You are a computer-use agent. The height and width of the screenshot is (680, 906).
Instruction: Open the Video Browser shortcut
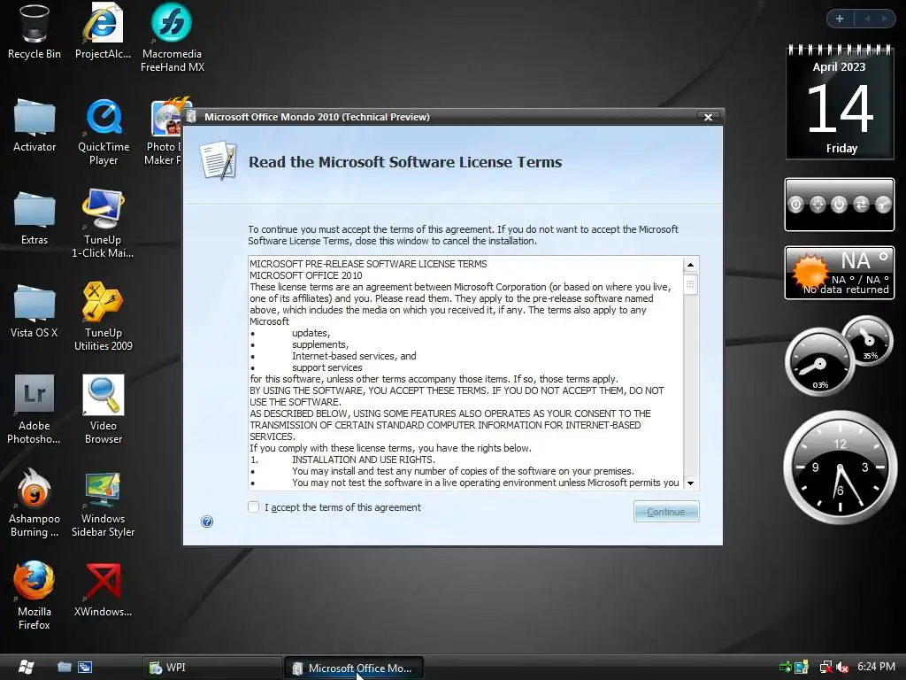pyautogui.click(x=103, y=409)
